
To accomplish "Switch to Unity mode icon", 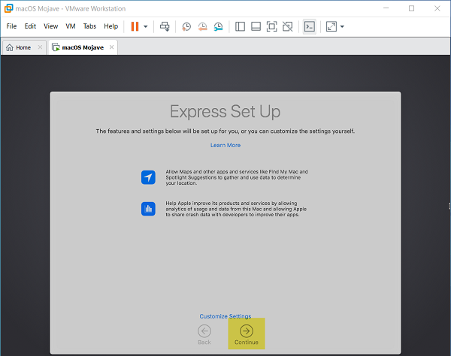I will [x=287, y=26].
